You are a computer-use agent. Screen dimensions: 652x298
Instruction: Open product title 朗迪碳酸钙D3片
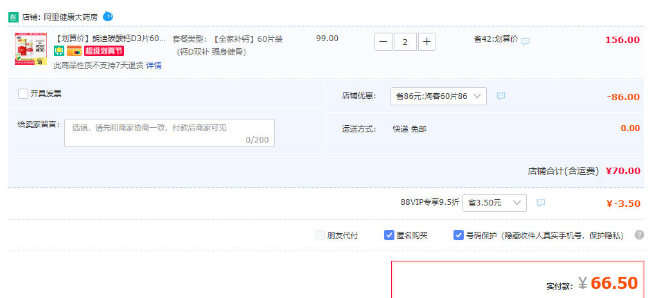pos(110,39)
